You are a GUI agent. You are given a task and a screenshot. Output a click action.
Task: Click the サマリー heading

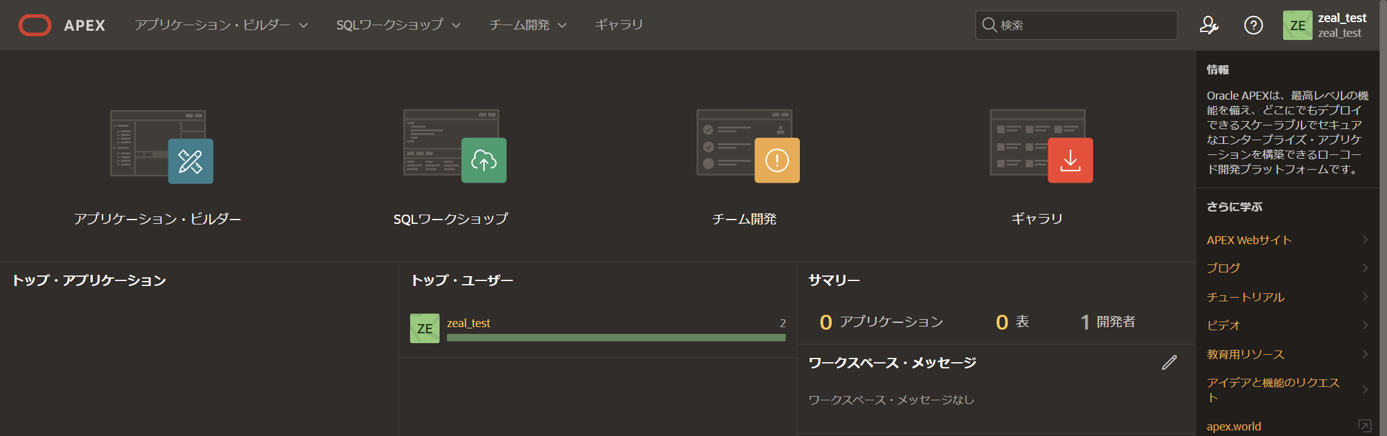(834, 280)
